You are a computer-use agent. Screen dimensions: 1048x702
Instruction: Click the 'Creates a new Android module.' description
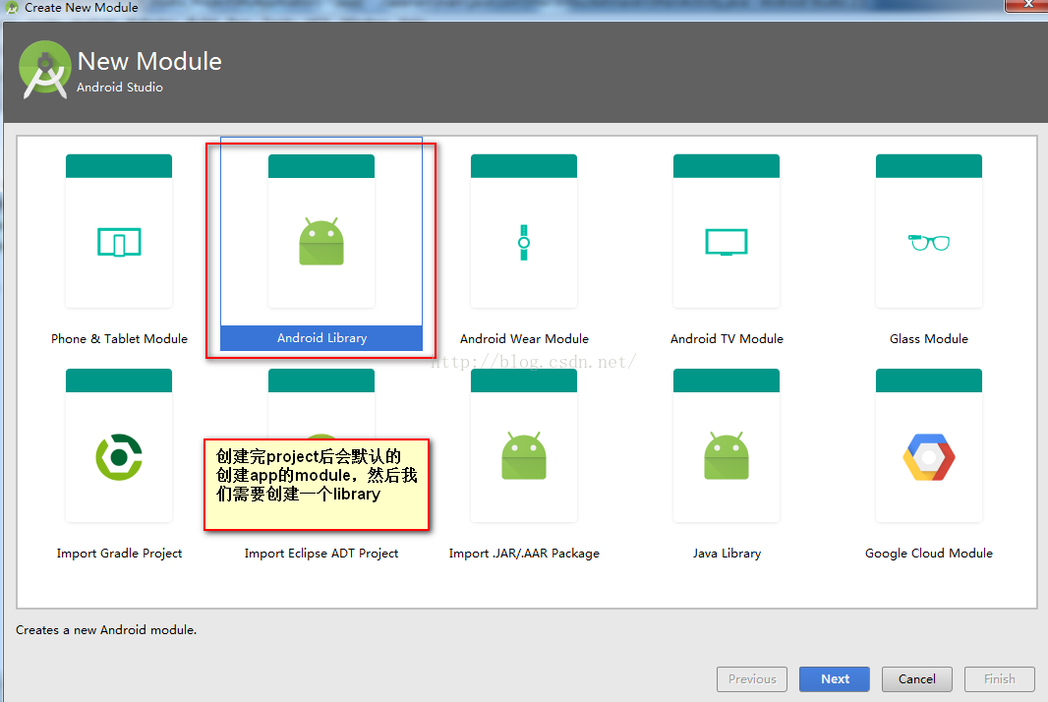[x=106, y=630]
